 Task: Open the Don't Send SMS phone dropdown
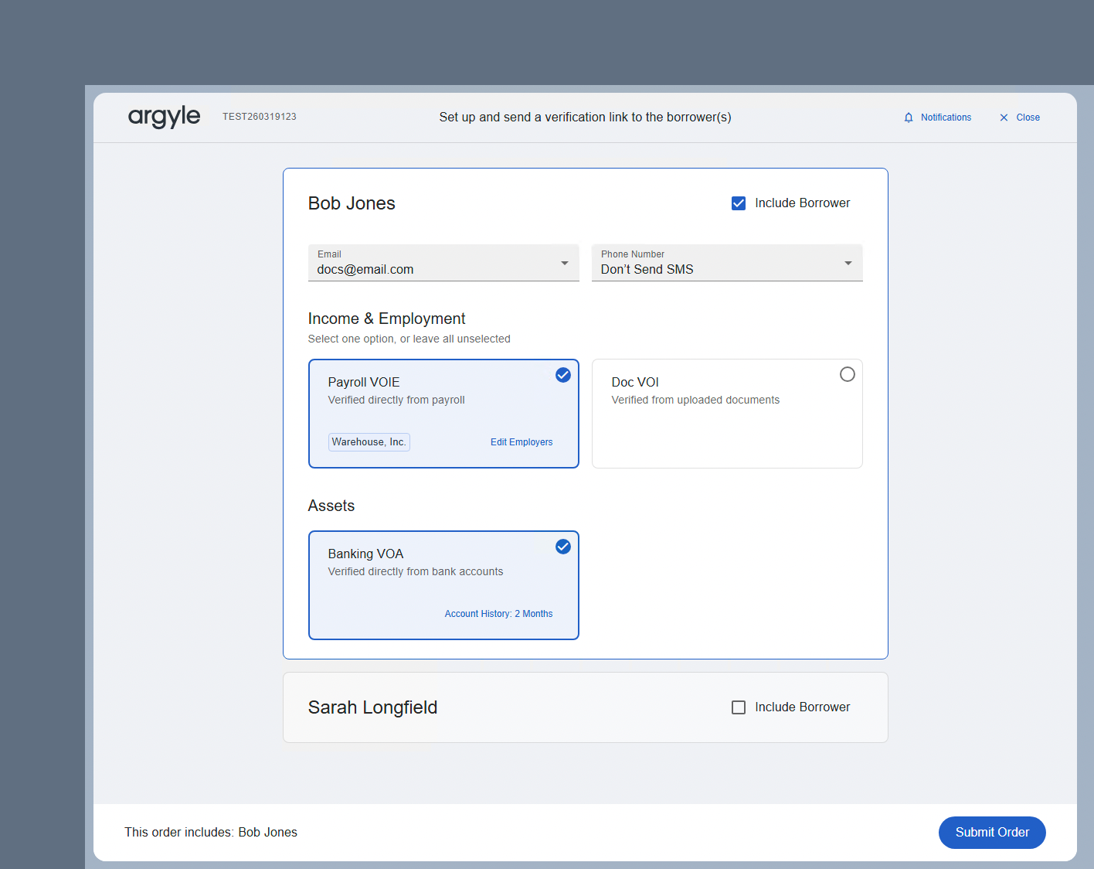(x=726, y=263)
